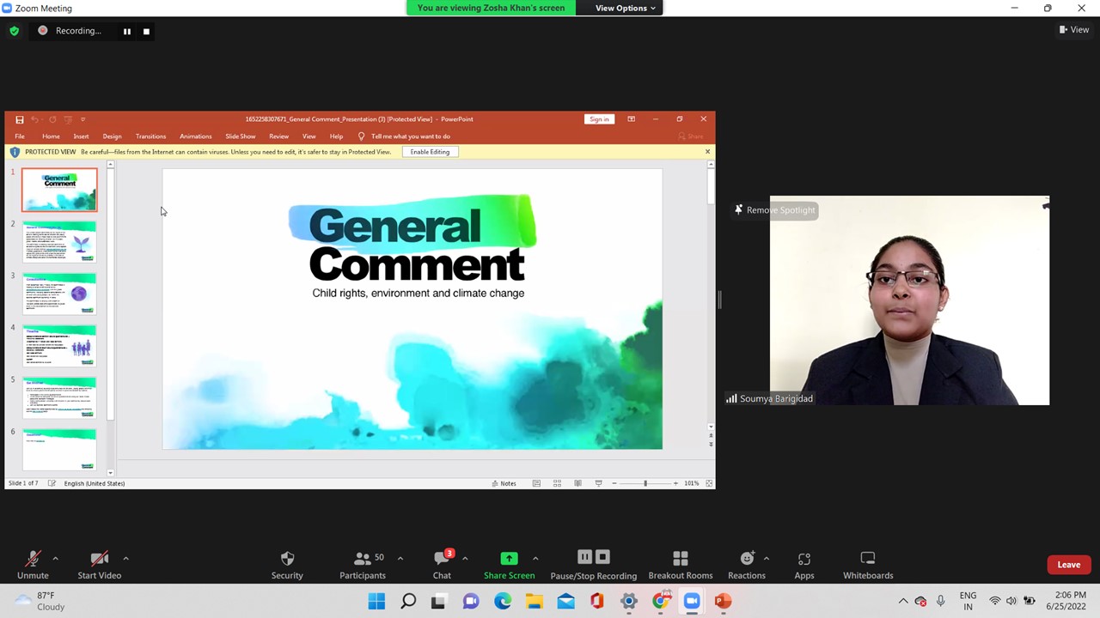Screen dimensions: 1100x618
Task: Open Breakout Rooms
Action: tap(680, 559)
